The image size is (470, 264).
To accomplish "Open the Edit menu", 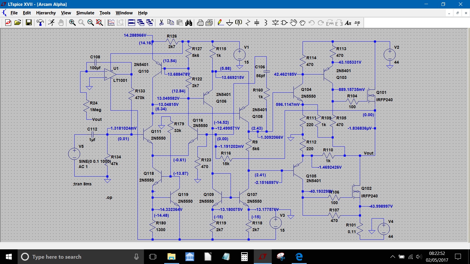I will pyautogui.click(x=27, y=13).
